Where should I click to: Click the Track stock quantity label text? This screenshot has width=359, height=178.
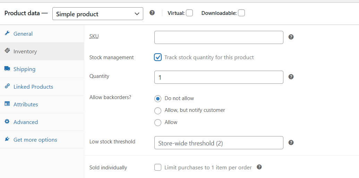tap(209, 57)
